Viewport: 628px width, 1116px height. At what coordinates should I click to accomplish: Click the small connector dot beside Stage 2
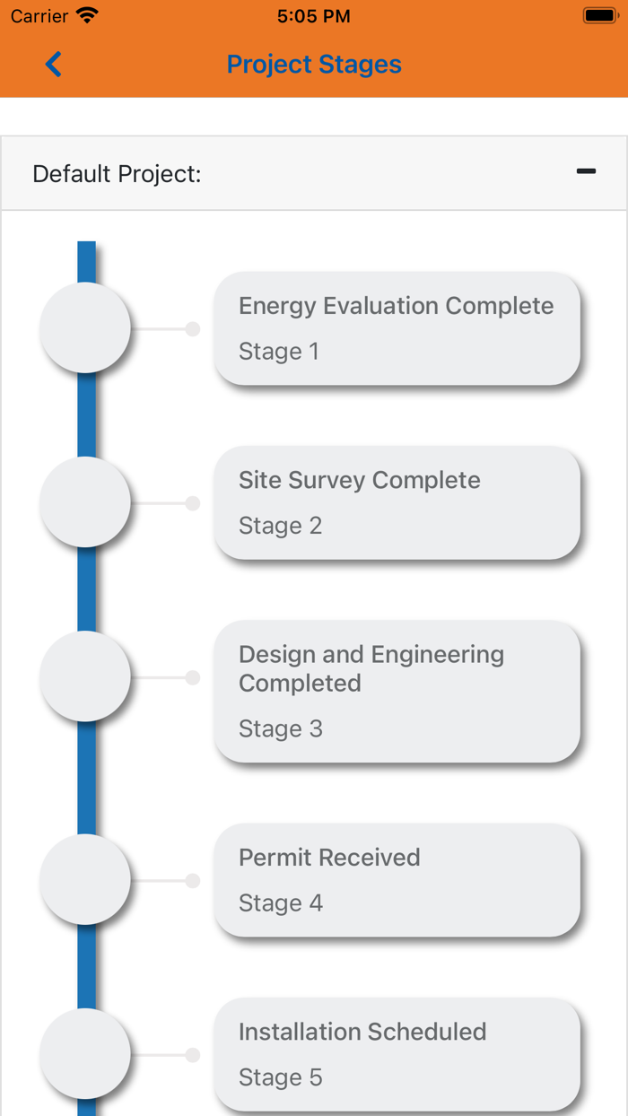point(193,503)
